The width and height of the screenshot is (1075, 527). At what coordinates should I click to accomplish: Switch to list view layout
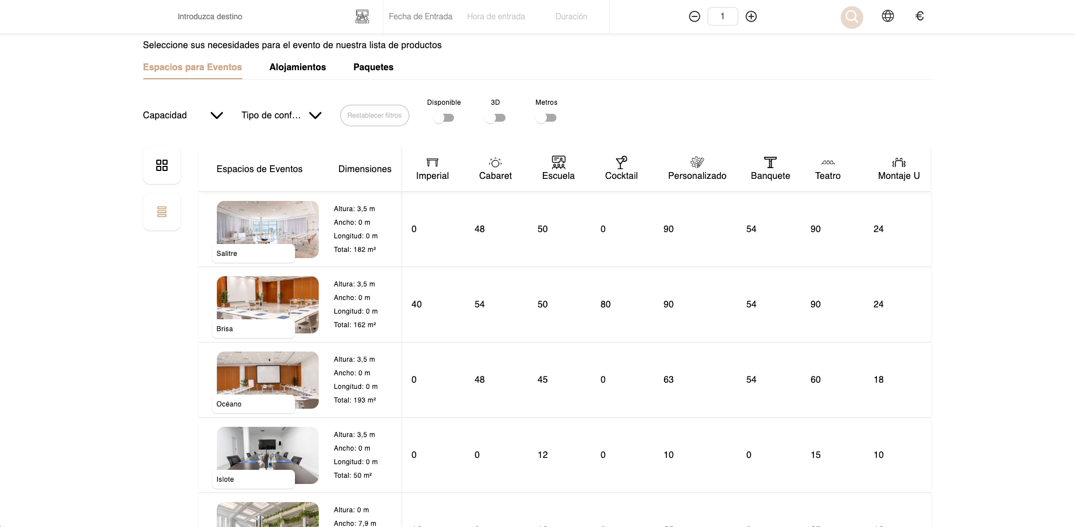tap(161, 211)
